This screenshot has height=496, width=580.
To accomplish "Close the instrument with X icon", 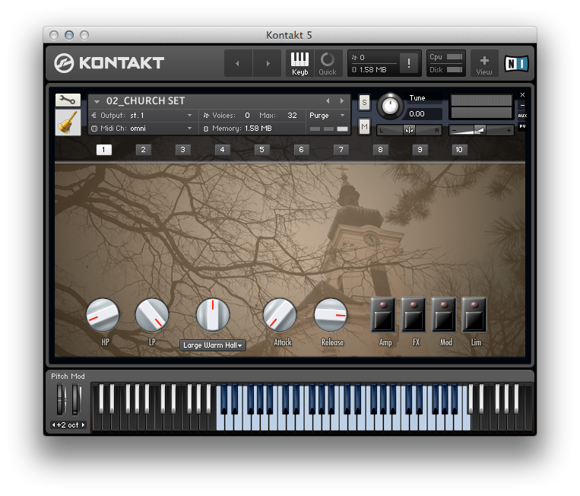I will (x=522, y=95).
